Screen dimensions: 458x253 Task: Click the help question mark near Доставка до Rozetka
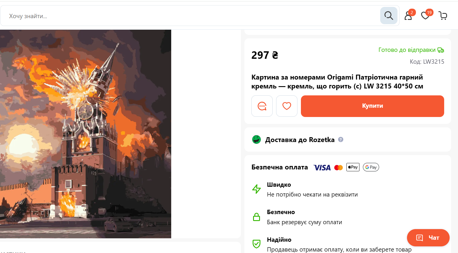tap(341, 139)
